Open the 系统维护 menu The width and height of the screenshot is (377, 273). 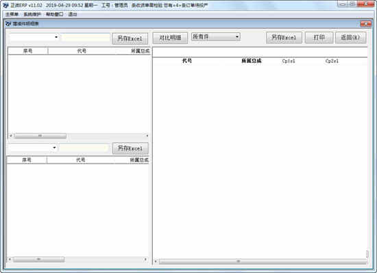pos(32,14)
